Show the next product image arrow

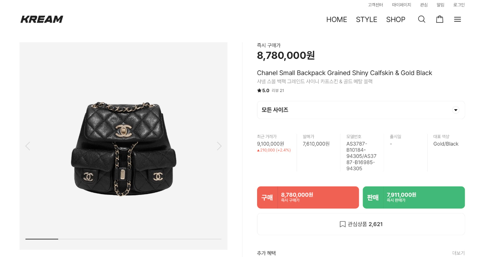(x=219, y=146)
